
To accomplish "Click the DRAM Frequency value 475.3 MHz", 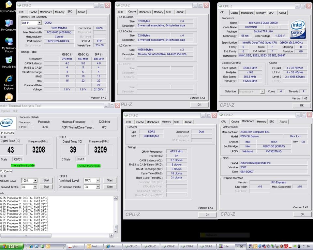I will [x=176, y=151].
